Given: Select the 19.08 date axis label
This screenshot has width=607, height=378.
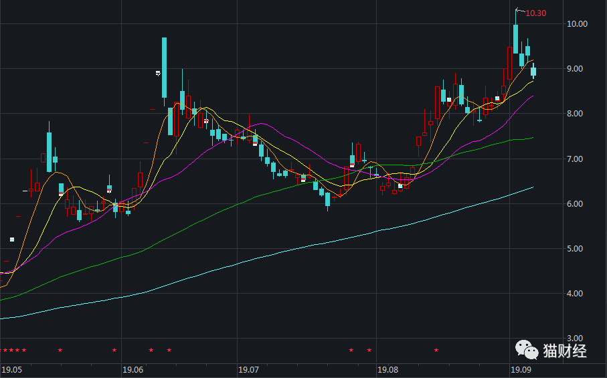Looking at the screenshot, I should pos(388,370).
